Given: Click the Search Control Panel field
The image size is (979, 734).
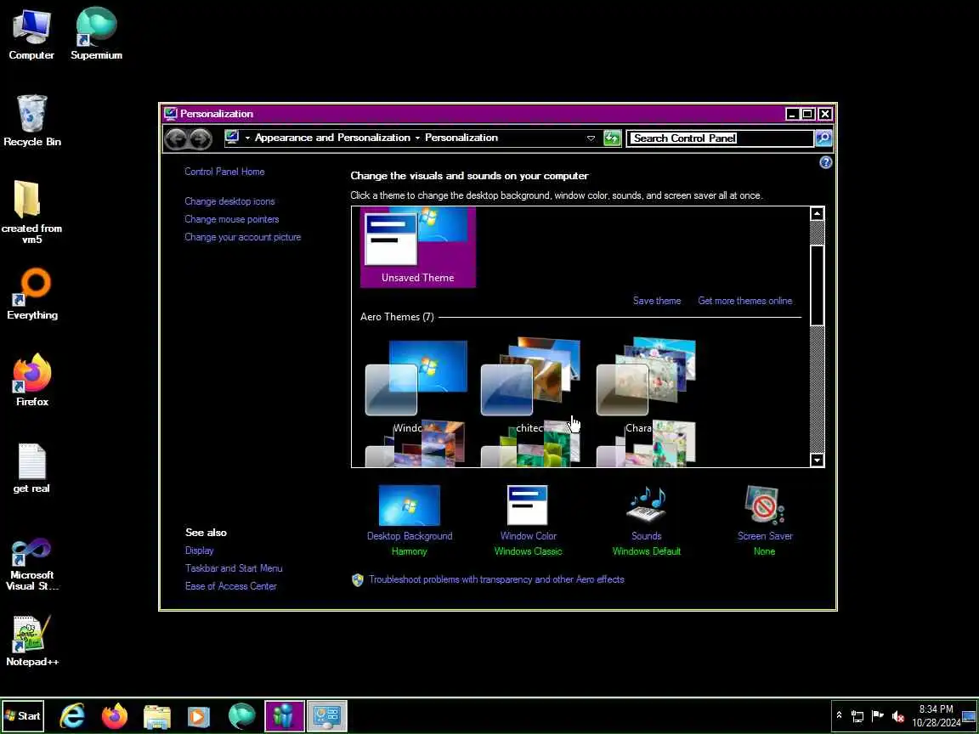Looking at the screenshot, I should point(720,138).
